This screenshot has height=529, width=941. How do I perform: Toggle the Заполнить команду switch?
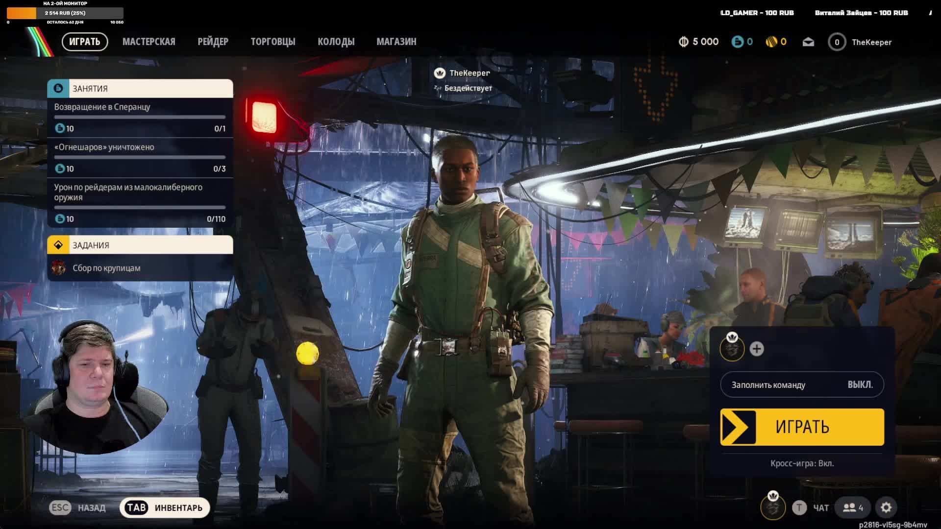(802, 385)
